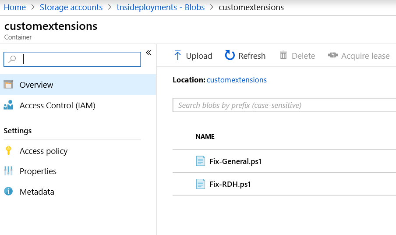Click the sidebar menu search box
Image resolution: width=396 pixels, height=235 pixels.
tap(72, 59)
